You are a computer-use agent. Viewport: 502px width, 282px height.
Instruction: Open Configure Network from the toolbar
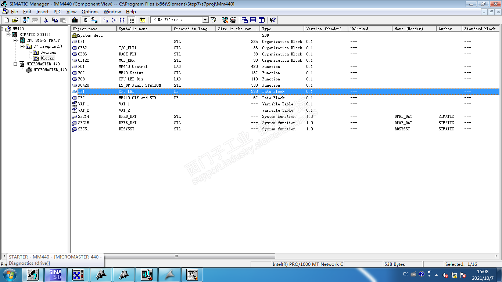pos(225,20)
